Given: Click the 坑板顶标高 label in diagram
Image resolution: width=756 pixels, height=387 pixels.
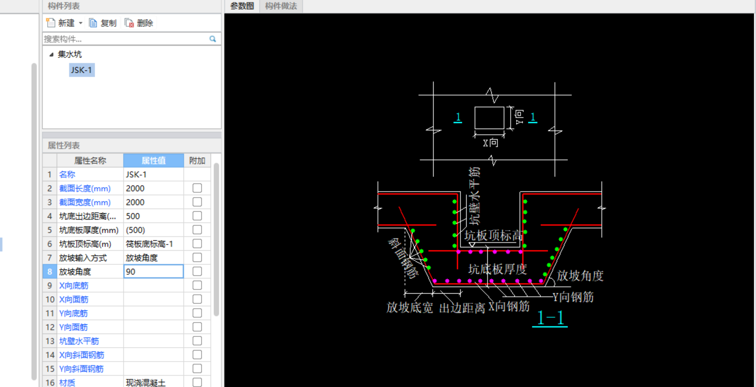Looking at the screenshot, I should [x=493, y=235].
